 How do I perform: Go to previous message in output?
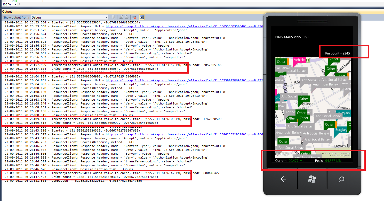[121, 17]
